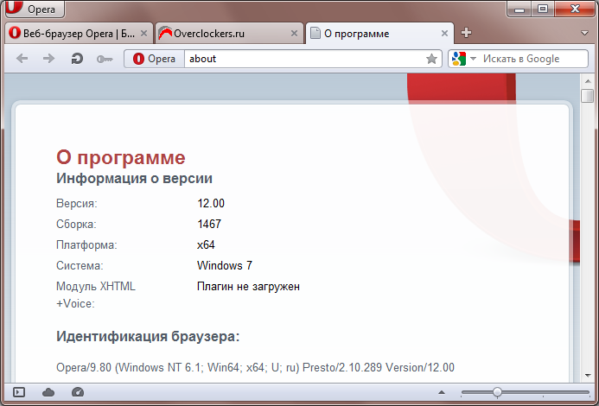The width and height of the screenshot is (599, 406).
Task: Close the Веб-браузер Opera tab
Action: 143,34
